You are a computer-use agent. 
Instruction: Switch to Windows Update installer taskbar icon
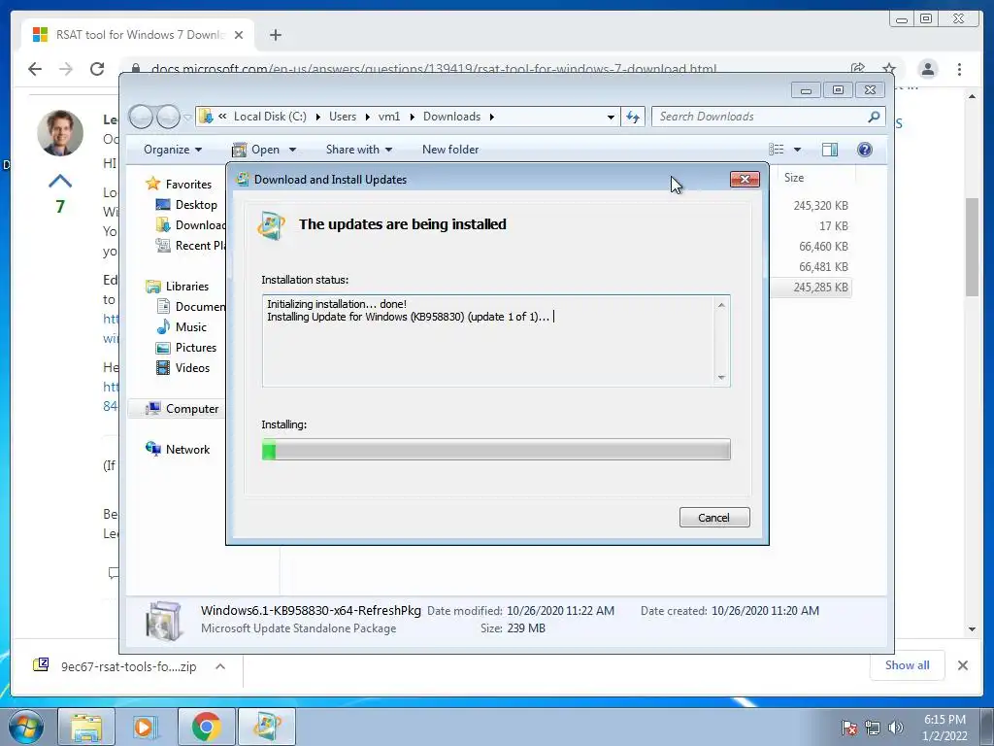pos(266,727)
